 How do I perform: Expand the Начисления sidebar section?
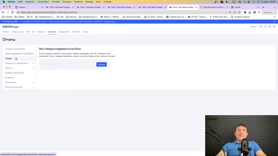point(20,82)
